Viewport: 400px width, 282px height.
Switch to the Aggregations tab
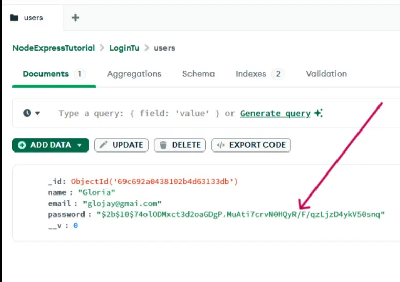134,74
